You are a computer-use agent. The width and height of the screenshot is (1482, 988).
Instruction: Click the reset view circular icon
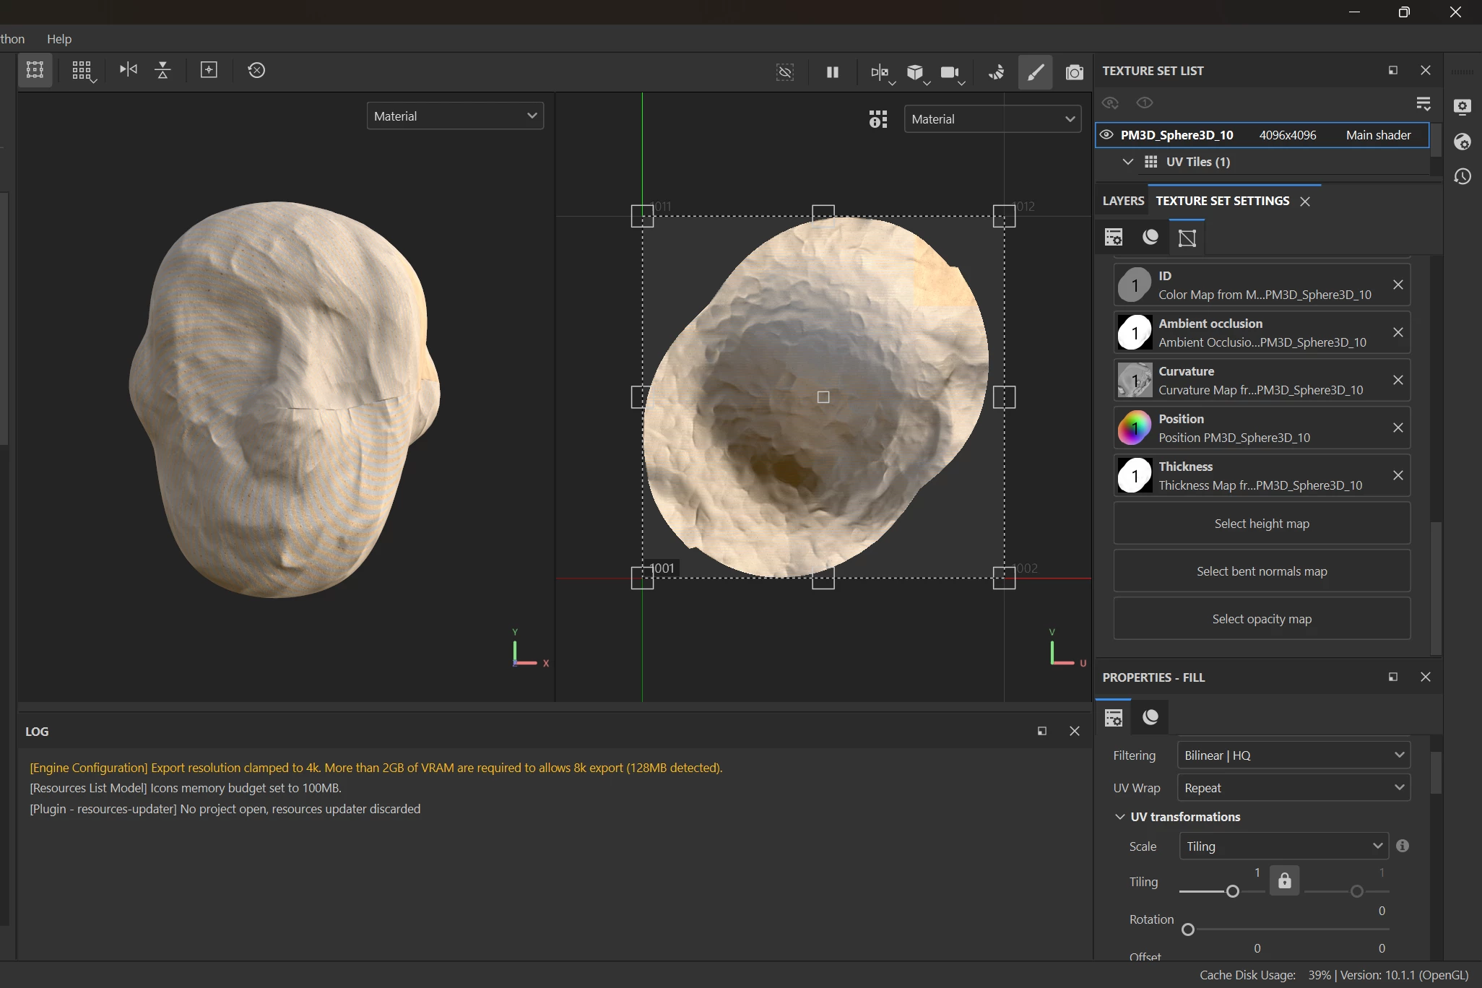pos(256,70)
